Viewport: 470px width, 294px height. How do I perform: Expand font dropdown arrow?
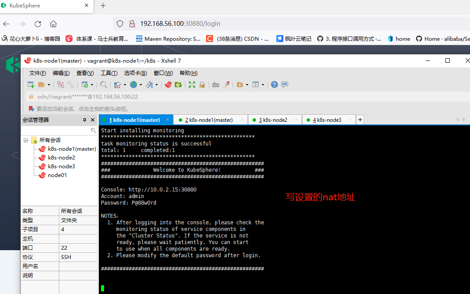point(156,85)
